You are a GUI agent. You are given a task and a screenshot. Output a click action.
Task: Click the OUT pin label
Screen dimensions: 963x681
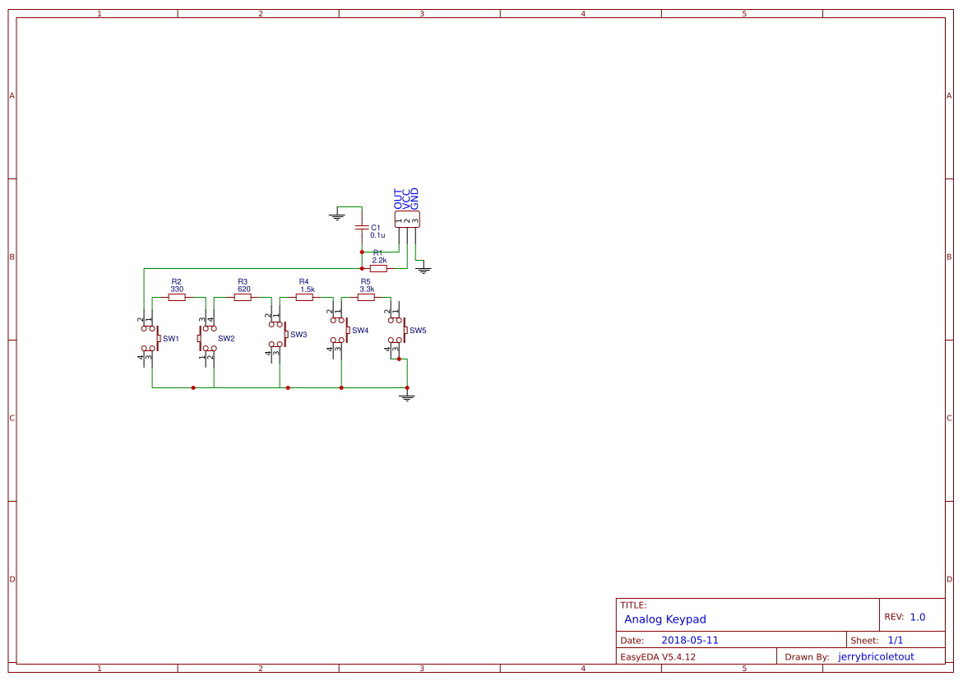[x=397, y=193]
